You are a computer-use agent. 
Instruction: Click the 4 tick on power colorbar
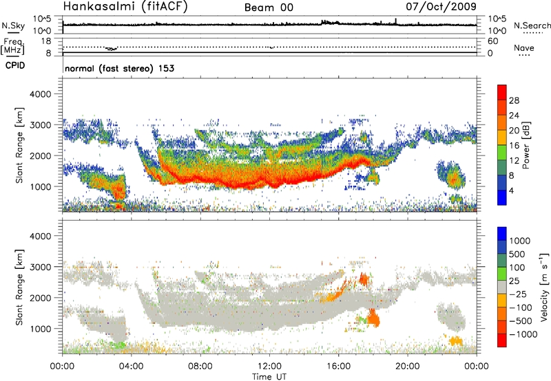tap(511, 191)
